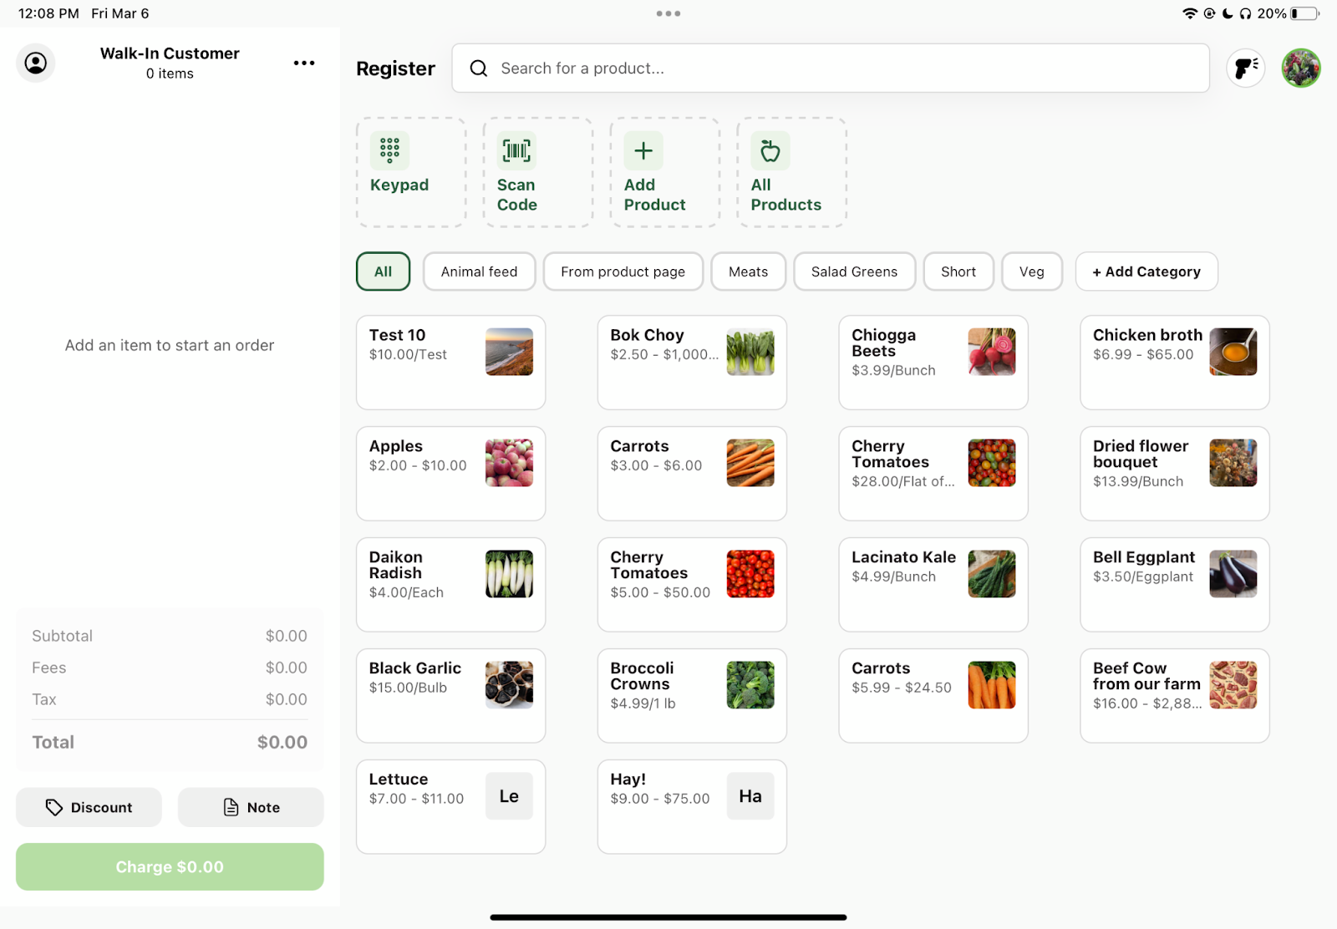Select the Lacinato Kale product card
Image resolution: width=1337 pixels, height=929 pixels.
(x=933, y=584)
